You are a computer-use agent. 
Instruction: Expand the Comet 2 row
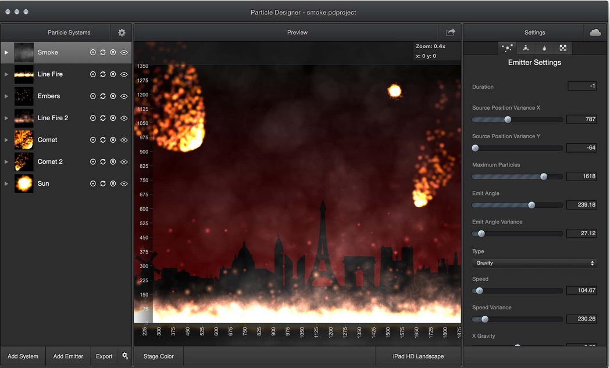(x=6, y=161)
